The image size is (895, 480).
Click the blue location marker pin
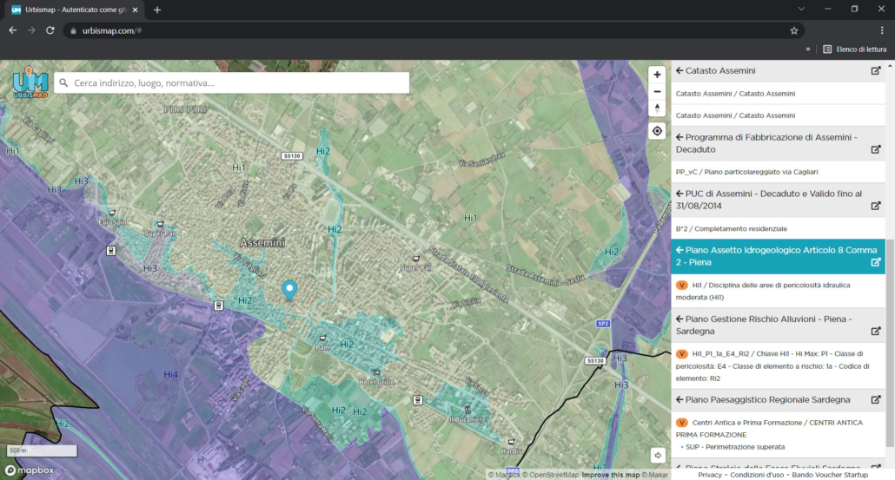tap(289, 290)
